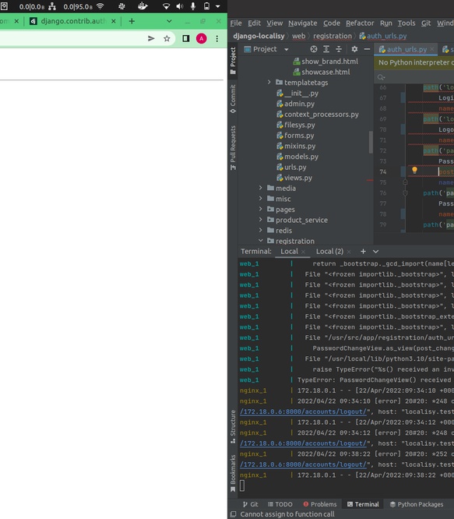Viewport: 454px width, 519px height.
Task: Toggle the Structure tool window
Action: coord(233,426)
